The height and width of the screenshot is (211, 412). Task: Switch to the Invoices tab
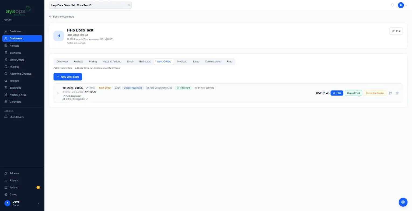(x=182, y=62)
